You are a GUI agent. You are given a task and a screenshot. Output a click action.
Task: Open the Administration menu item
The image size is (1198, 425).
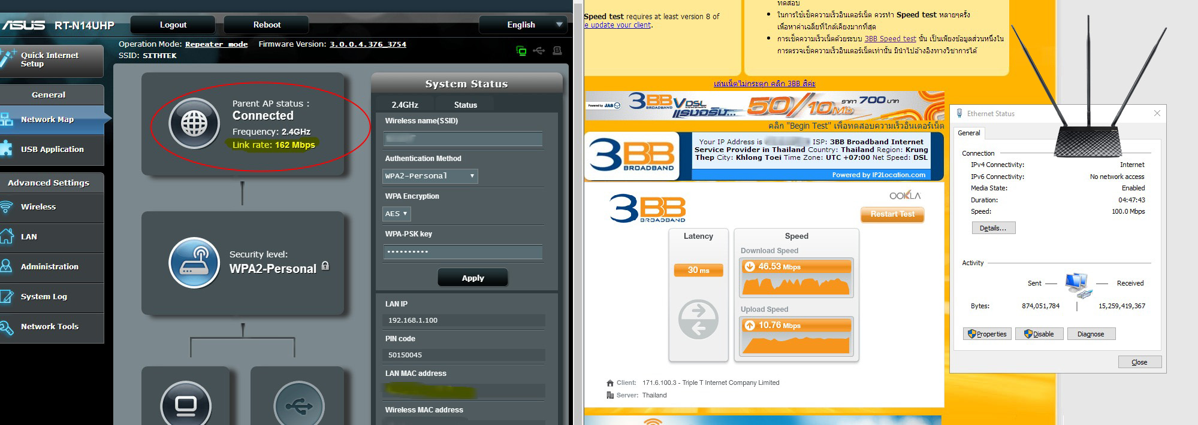[x=52, y=266]
